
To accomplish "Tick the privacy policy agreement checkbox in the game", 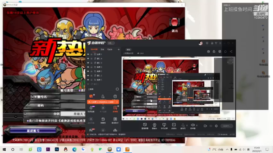I will point(28,121).
